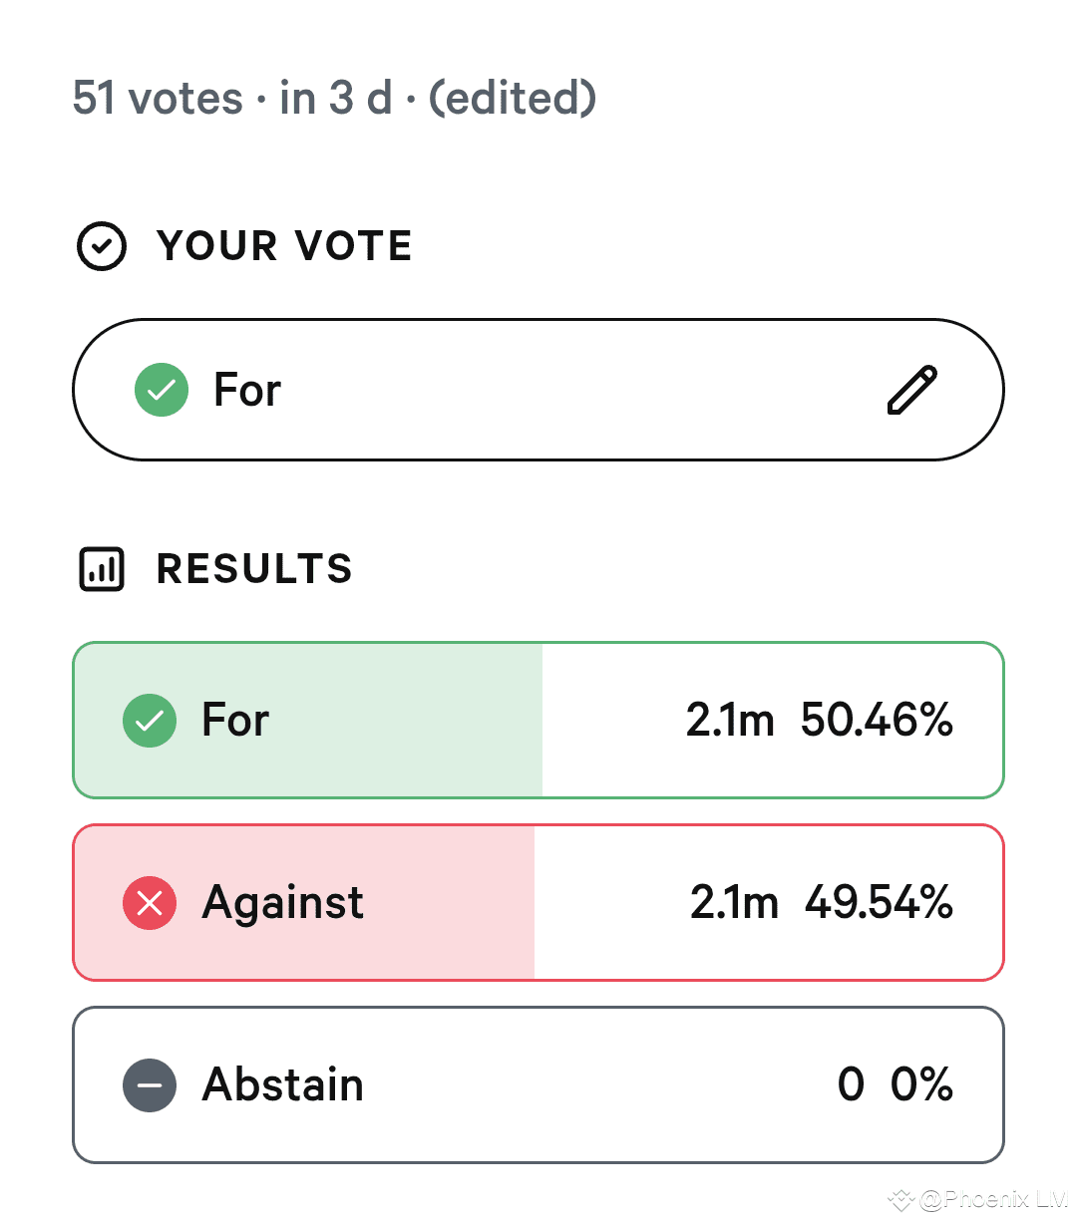Click the gray minus icon on the Abstain result

(x=149, y=1084)
